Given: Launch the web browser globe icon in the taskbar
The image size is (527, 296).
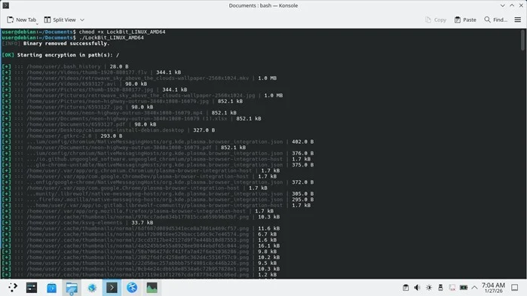Looking at the screenshot, I should click(x=92, y=287).
